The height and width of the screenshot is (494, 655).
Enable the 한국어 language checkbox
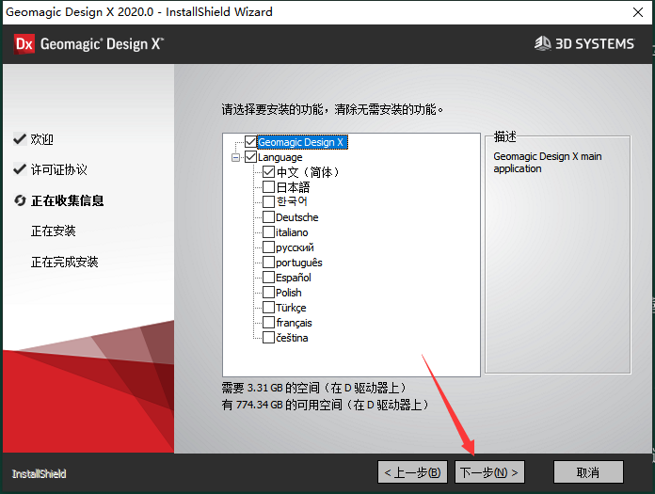(x=268, y=202)
